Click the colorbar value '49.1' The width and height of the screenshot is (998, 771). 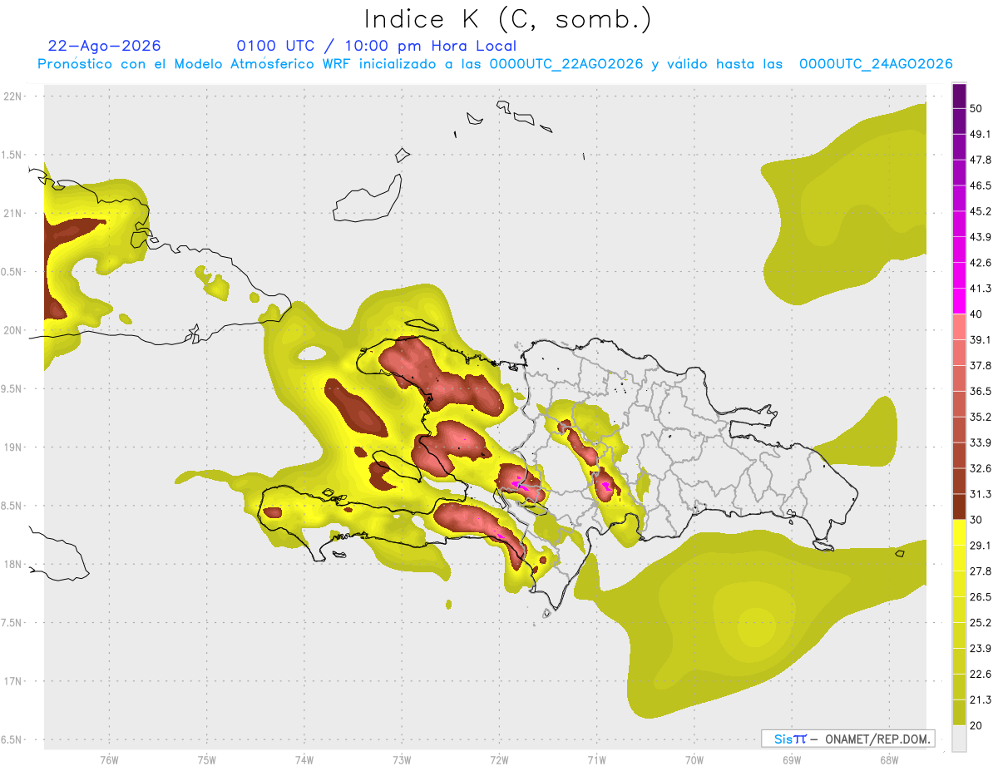coord(981,135)
